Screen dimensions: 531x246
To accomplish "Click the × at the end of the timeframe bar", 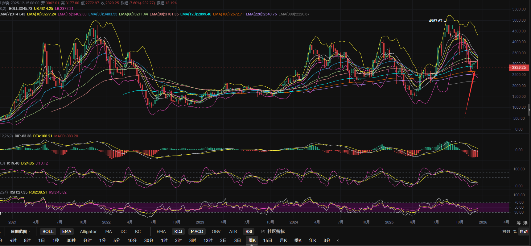I will pos(338,240).
